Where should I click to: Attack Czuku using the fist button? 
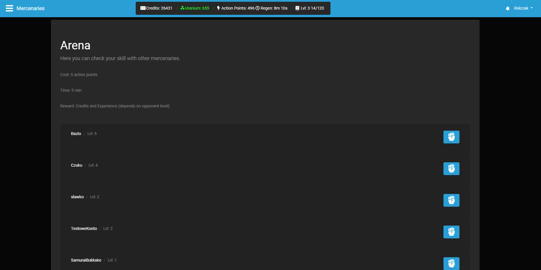(x=451, y=169)
